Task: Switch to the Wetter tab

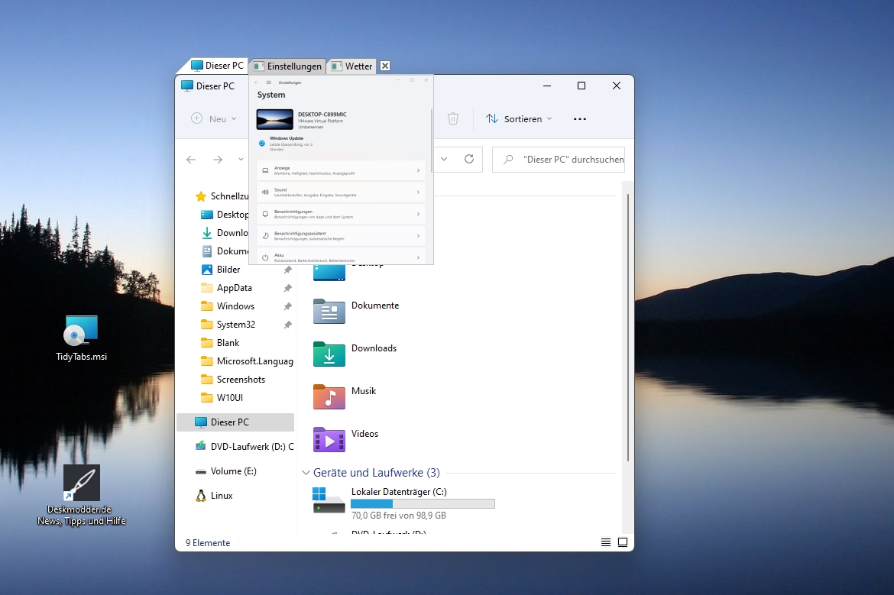Action: pyautogui.click(x=352, y=66)
